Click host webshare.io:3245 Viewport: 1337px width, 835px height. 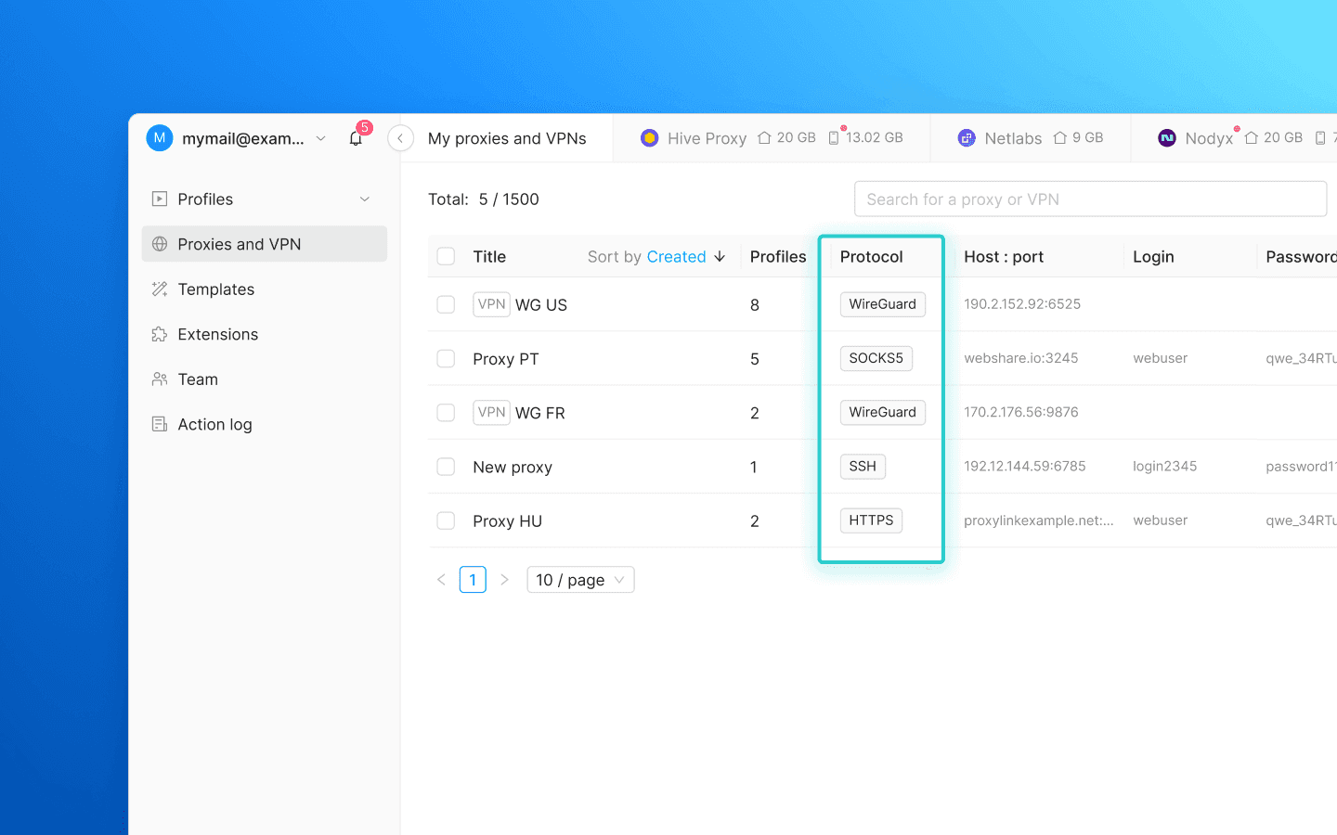1021,358
